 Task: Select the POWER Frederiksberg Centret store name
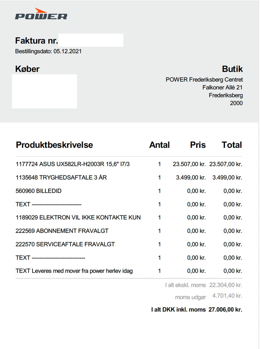204,80
